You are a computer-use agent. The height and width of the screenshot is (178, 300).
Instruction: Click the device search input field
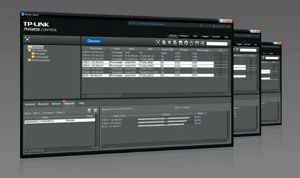(x=217, y=43)
